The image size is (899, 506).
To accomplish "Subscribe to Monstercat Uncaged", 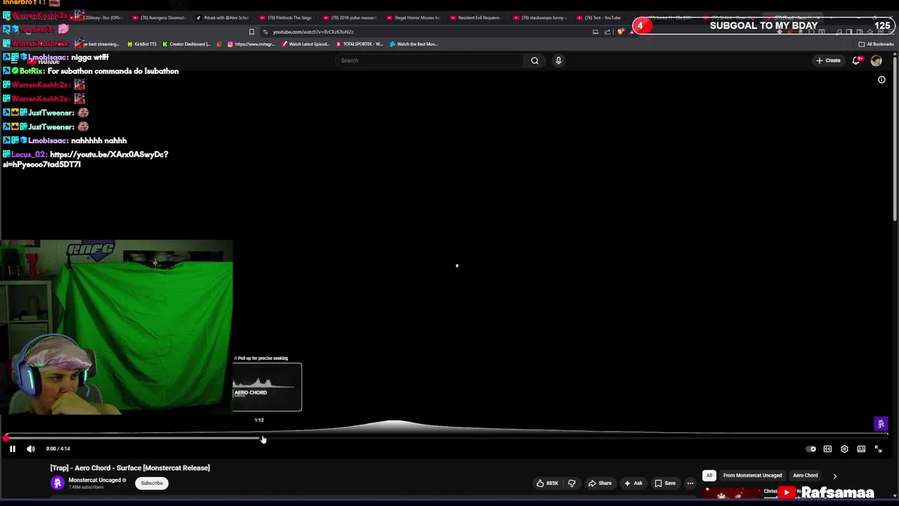I will tap(152, 483).
